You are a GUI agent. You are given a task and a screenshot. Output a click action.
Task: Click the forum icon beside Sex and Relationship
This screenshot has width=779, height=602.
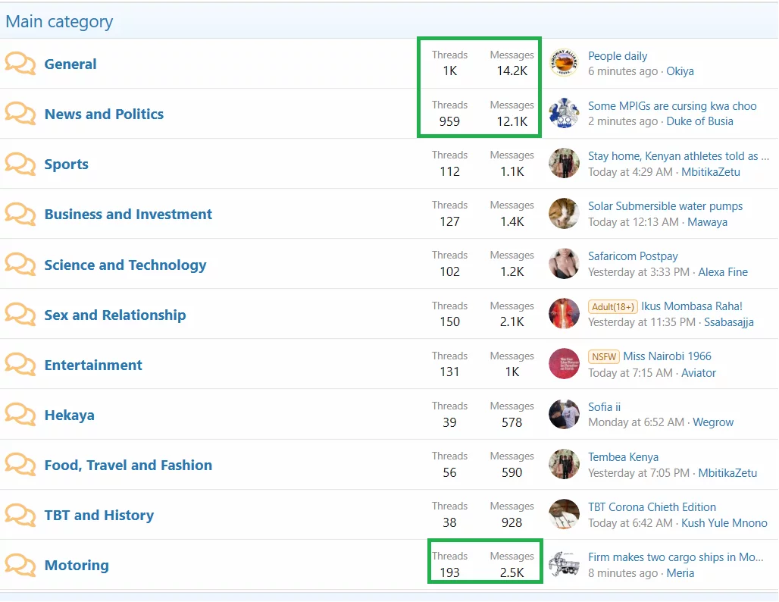click(20, 315)
